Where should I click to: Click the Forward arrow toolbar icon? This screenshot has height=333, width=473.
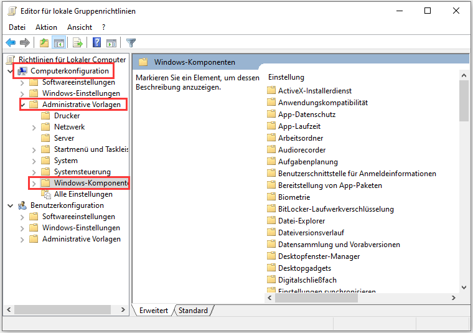pyautogui.click(x=25, y=43)
